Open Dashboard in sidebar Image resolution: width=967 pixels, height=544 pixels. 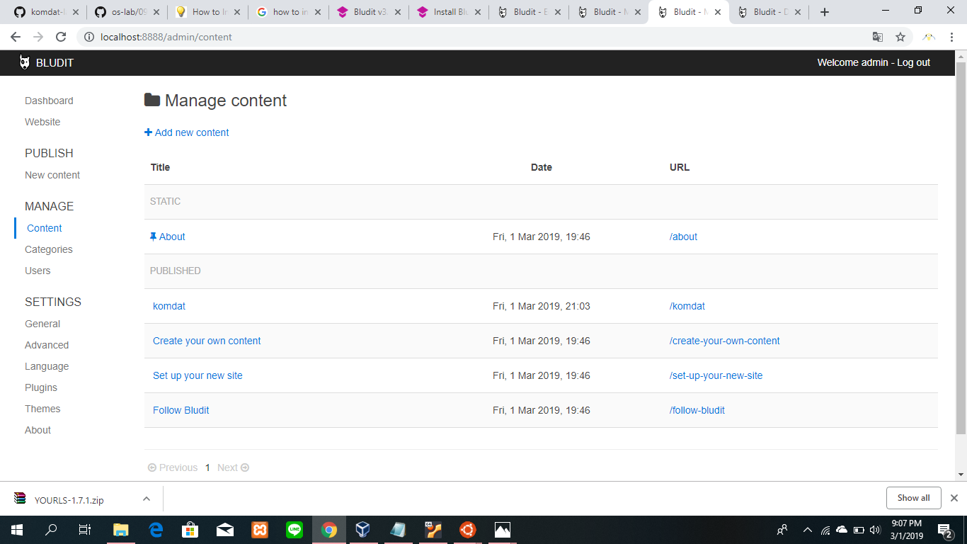click(49, 101)
